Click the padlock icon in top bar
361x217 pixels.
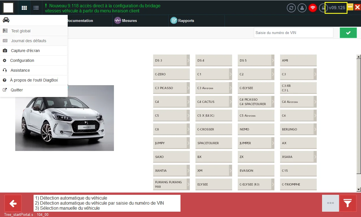point(323,8)
